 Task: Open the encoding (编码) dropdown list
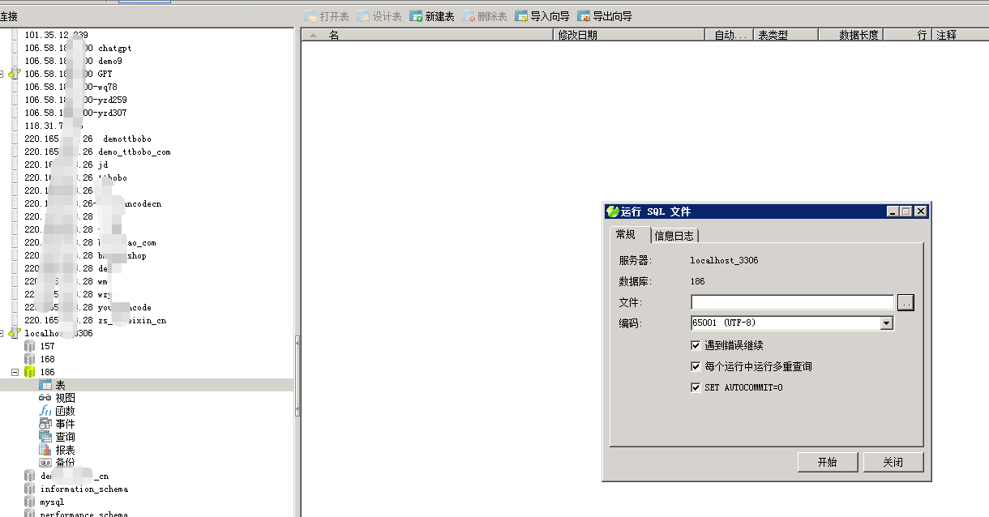[x=886, y=323]
